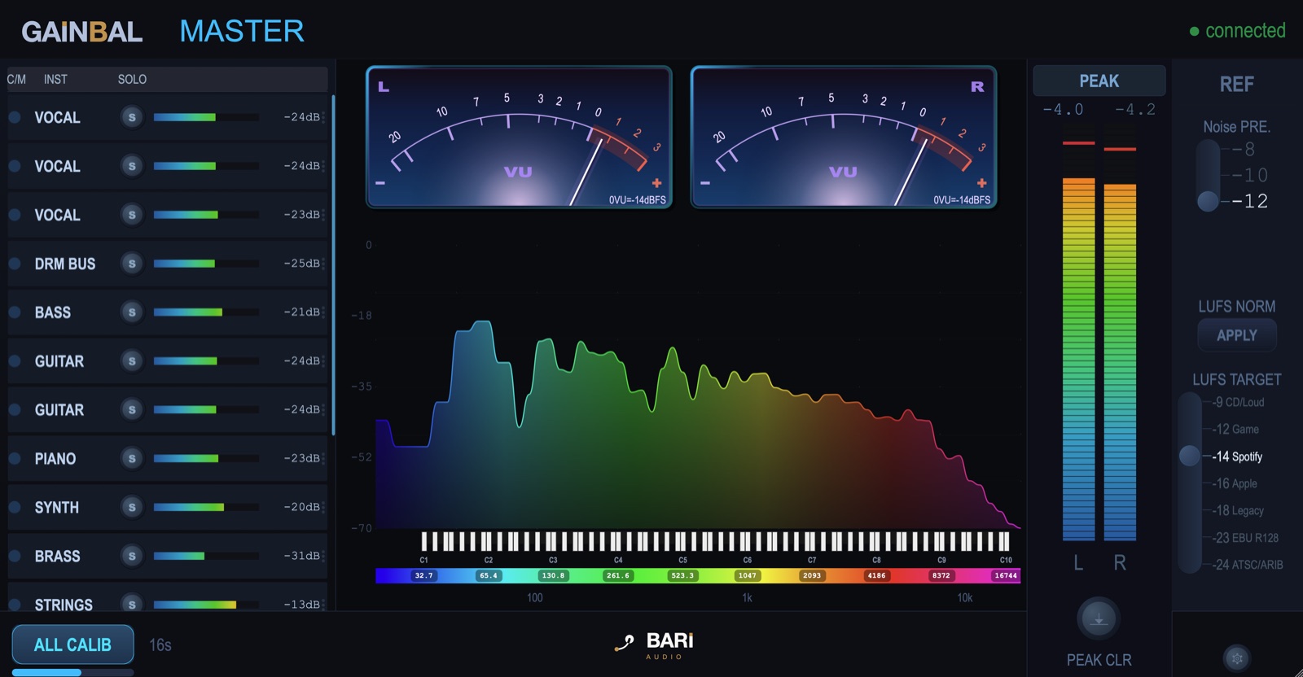Open settings via bottom-right gear icon
Screen dimensions: 1303x677
[x=1237, y=657]
